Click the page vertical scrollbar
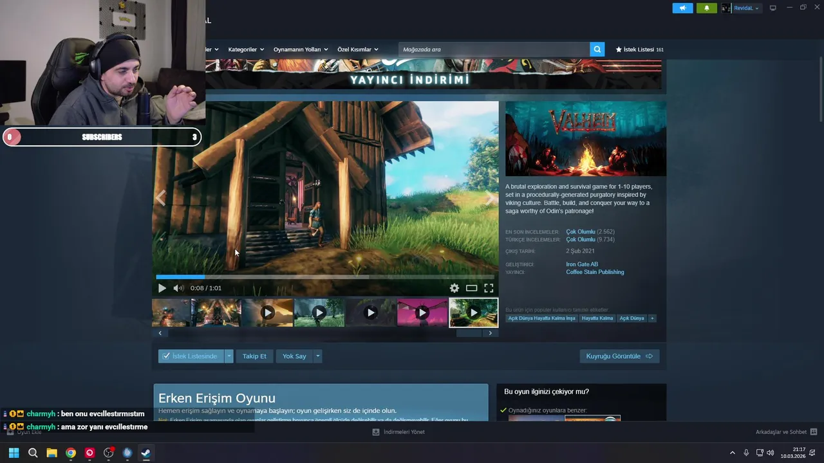Screen dimensions: 824x463 tap(820, 90)
